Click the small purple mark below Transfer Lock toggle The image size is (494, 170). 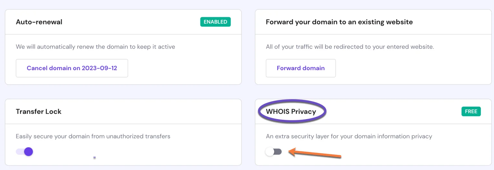pos(95,158)
